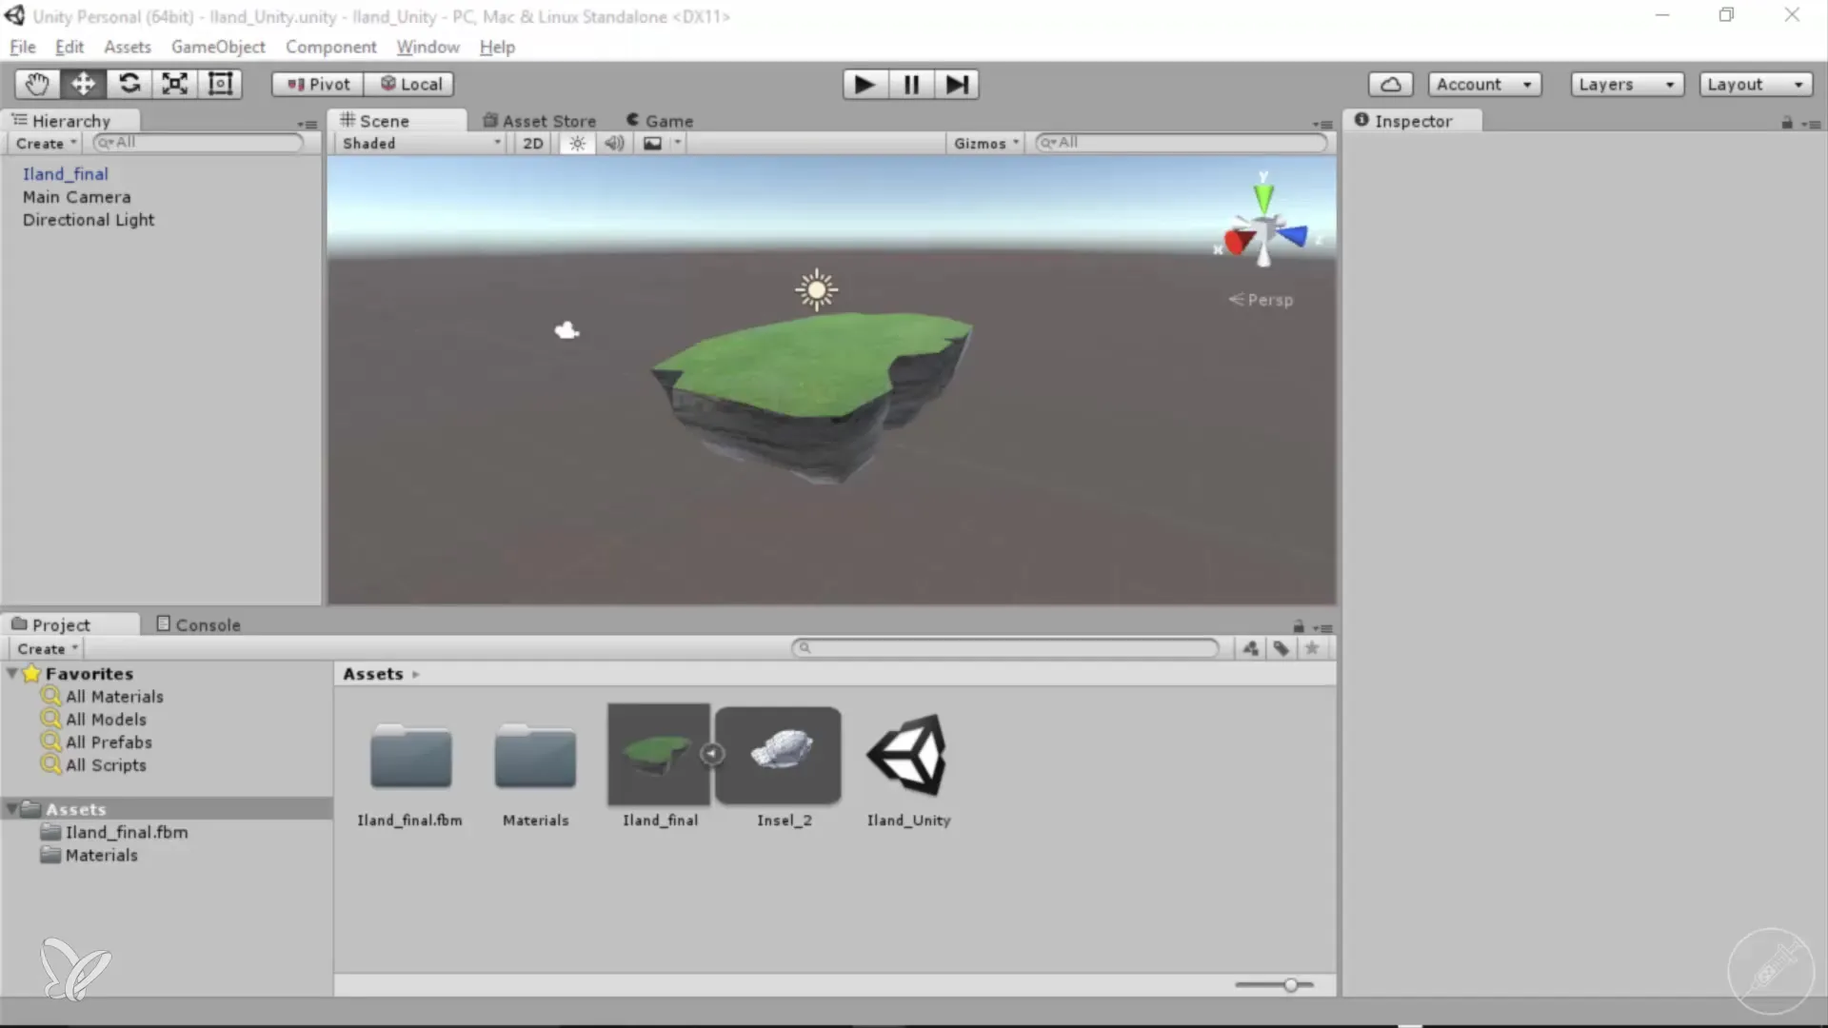The width and height of the screenshot is (1828, 1028).
Task: Toggle scene audio button
Action: point(615,143)
